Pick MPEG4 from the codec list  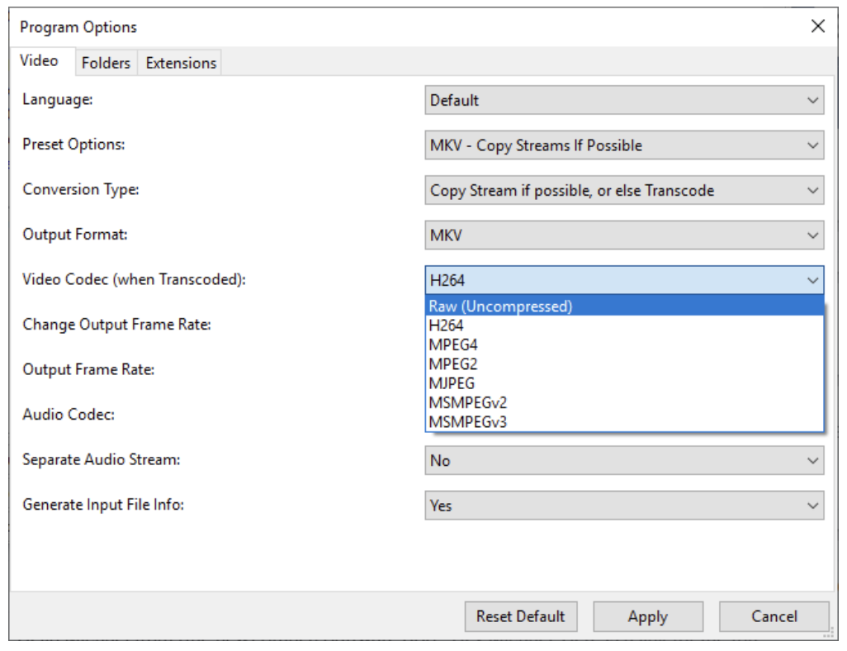624,345
